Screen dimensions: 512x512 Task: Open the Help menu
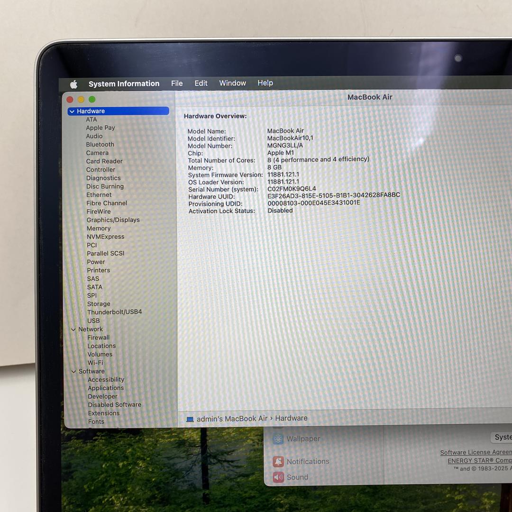click(x=265, y=83)
